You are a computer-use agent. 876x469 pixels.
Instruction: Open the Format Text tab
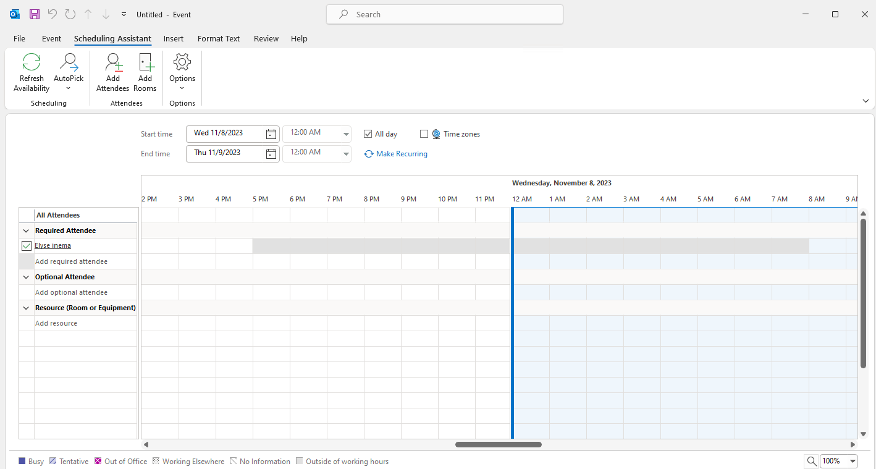pos(219,38)
